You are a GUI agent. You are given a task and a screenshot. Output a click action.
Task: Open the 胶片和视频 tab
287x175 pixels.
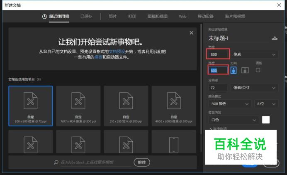tap(235, 16)
